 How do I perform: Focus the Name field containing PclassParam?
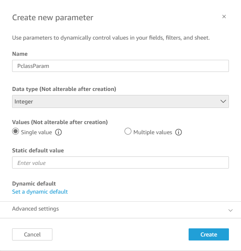pyautogui.click(x=120, y=66)
